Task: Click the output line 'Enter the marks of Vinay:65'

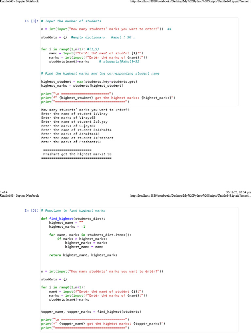Action: click(x=68, y=118)
